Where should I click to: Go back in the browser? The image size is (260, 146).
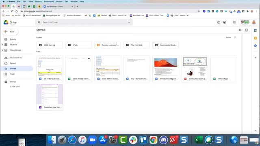4,11
